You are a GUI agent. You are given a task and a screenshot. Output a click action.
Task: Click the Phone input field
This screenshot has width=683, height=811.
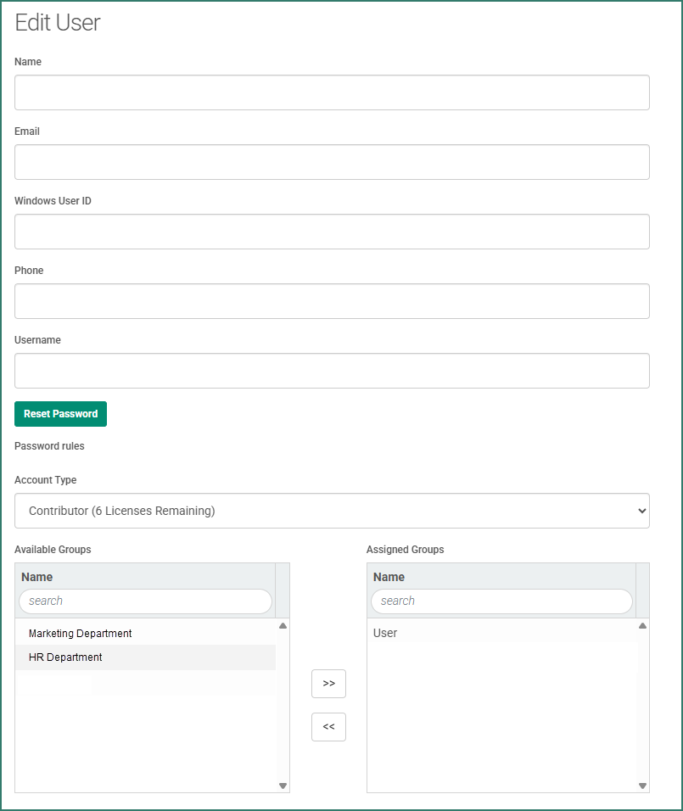point(332,301)
